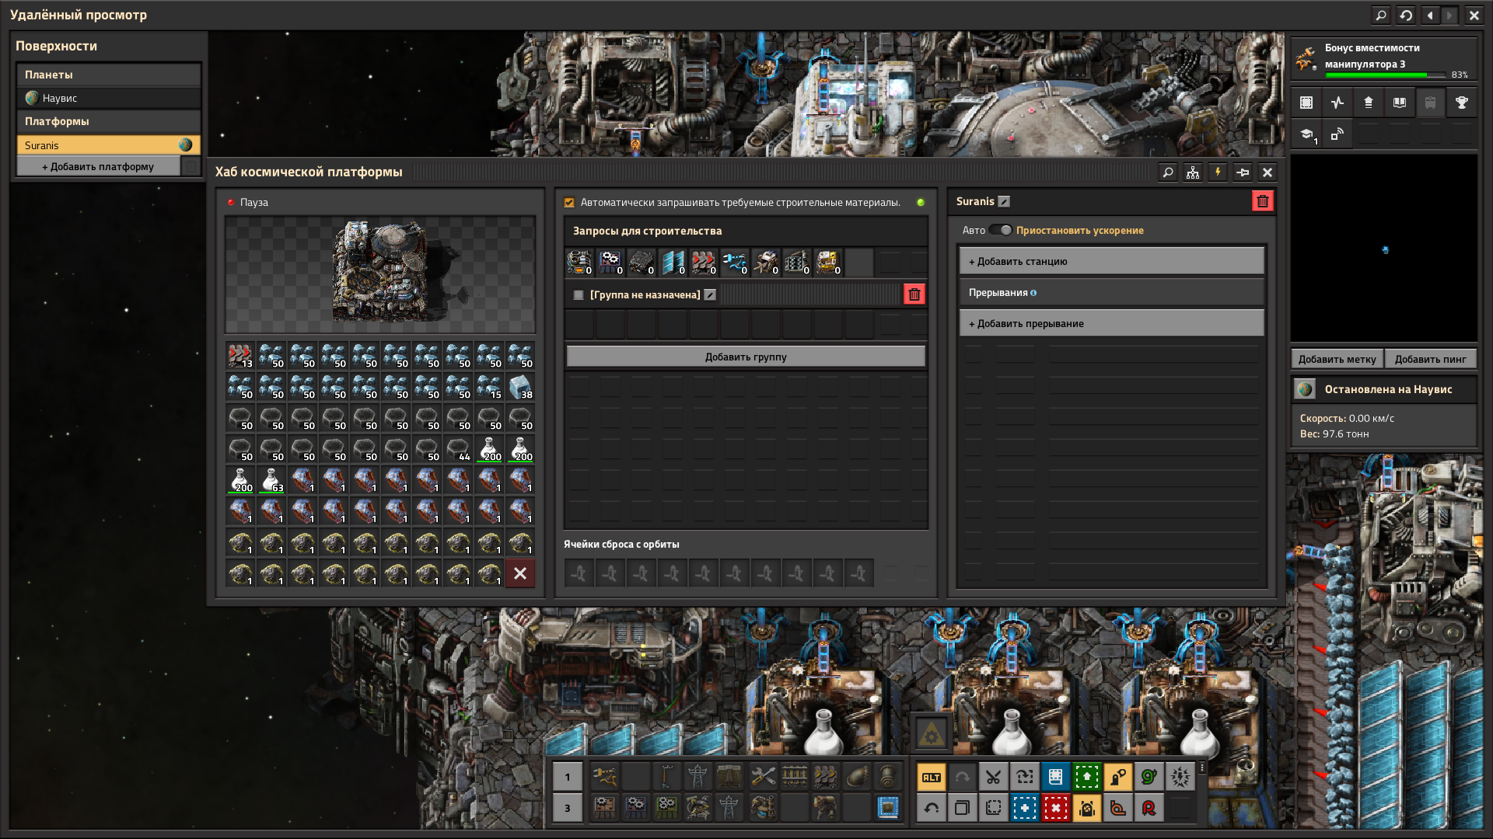The image size is (1493, 839).
Task: Select the green upgrade planner tool
Action: coord(1086,777)
